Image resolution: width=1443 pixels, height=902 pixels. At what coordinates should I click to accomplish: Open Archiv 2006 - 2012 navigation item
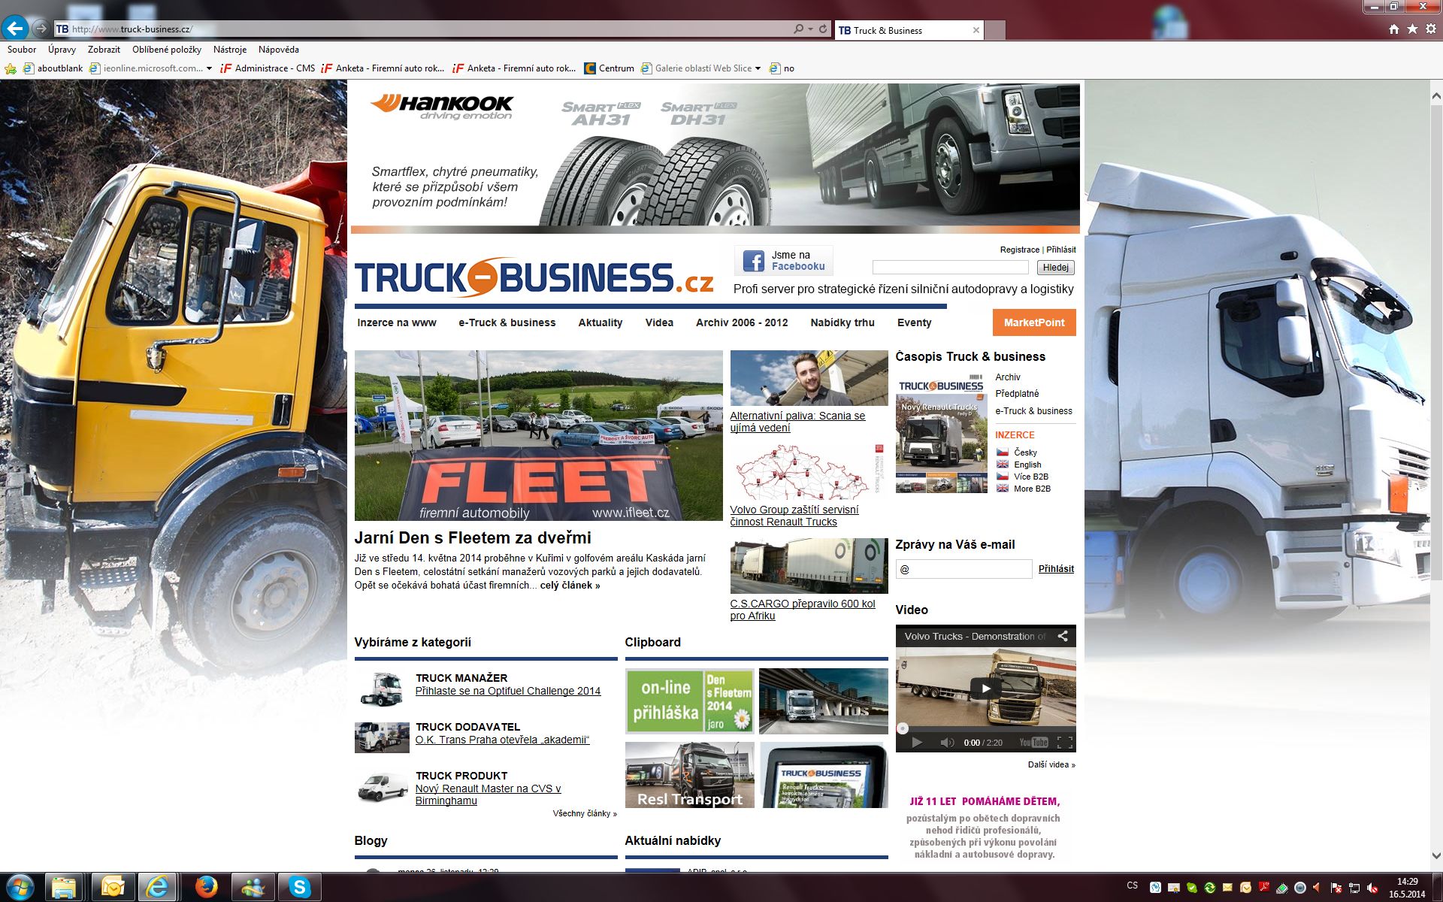pos(742,322)
